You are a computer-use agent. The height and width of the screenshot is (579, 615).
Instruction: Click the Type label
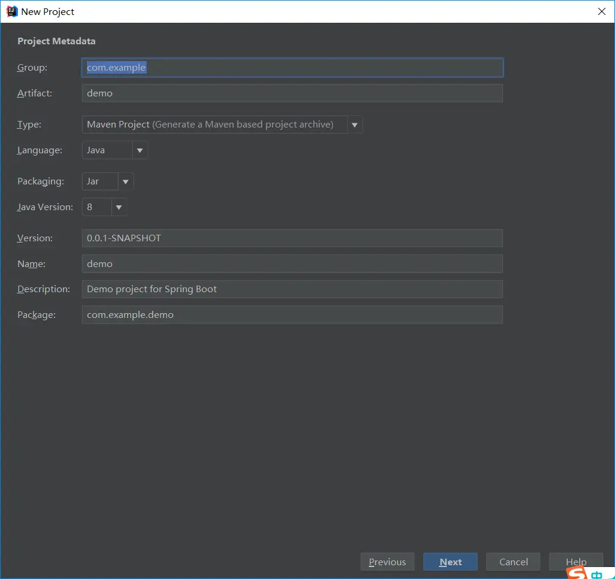click(29, 125)
